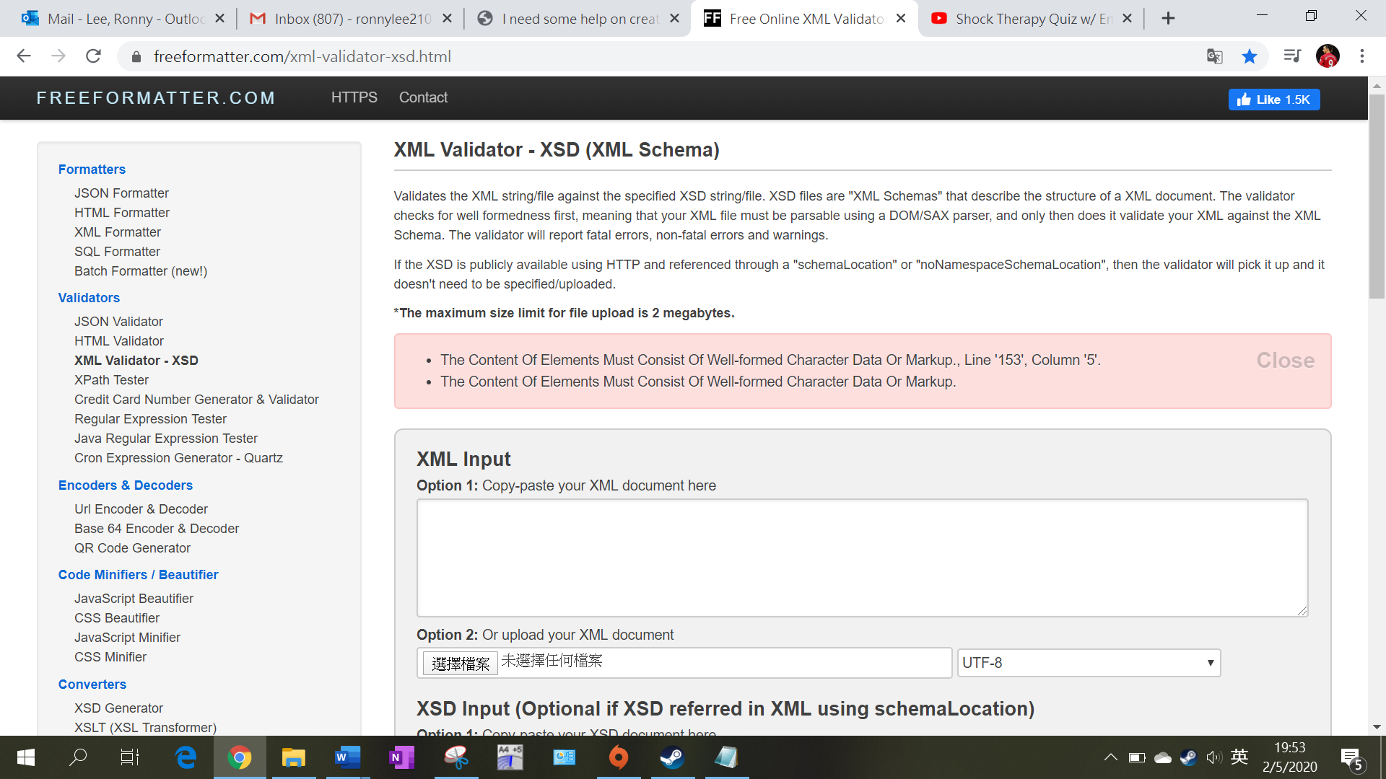The width and height of the screenshot is (1386, 779).
Task: Click the scrollbar down arrow
Action: click(x=1377, y=727)
